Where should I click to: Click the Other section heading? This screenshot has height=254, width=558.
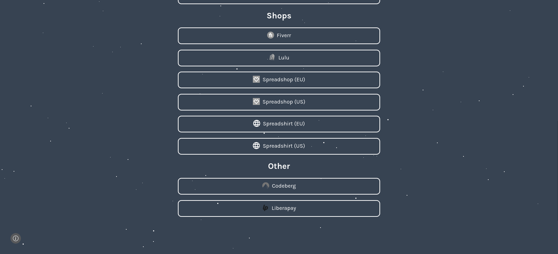(x=279, y=166)
